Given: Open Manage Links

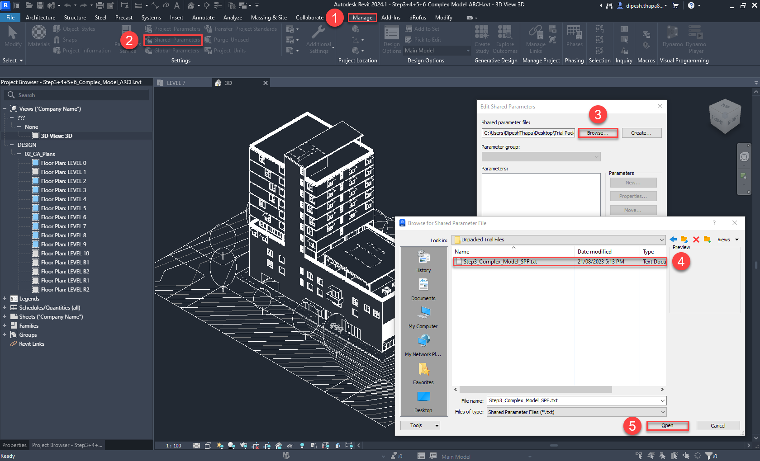Looking at the screenshot, I should (535, 38).
